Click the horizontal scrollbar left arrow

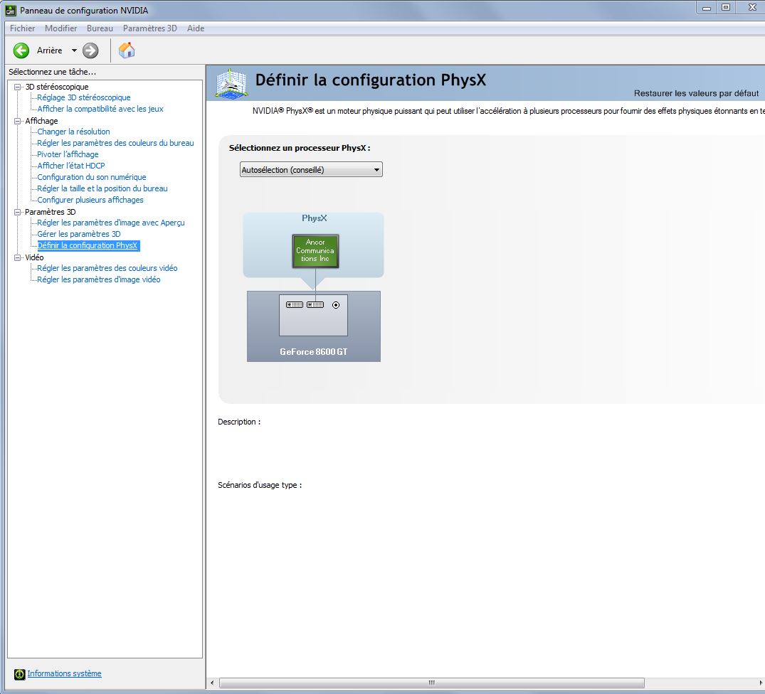[212, 683]
